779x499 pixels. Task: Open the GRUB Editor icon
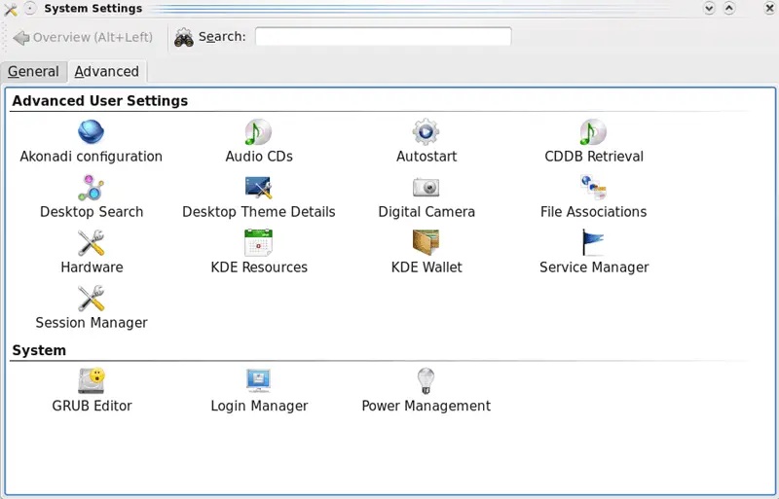92,381
